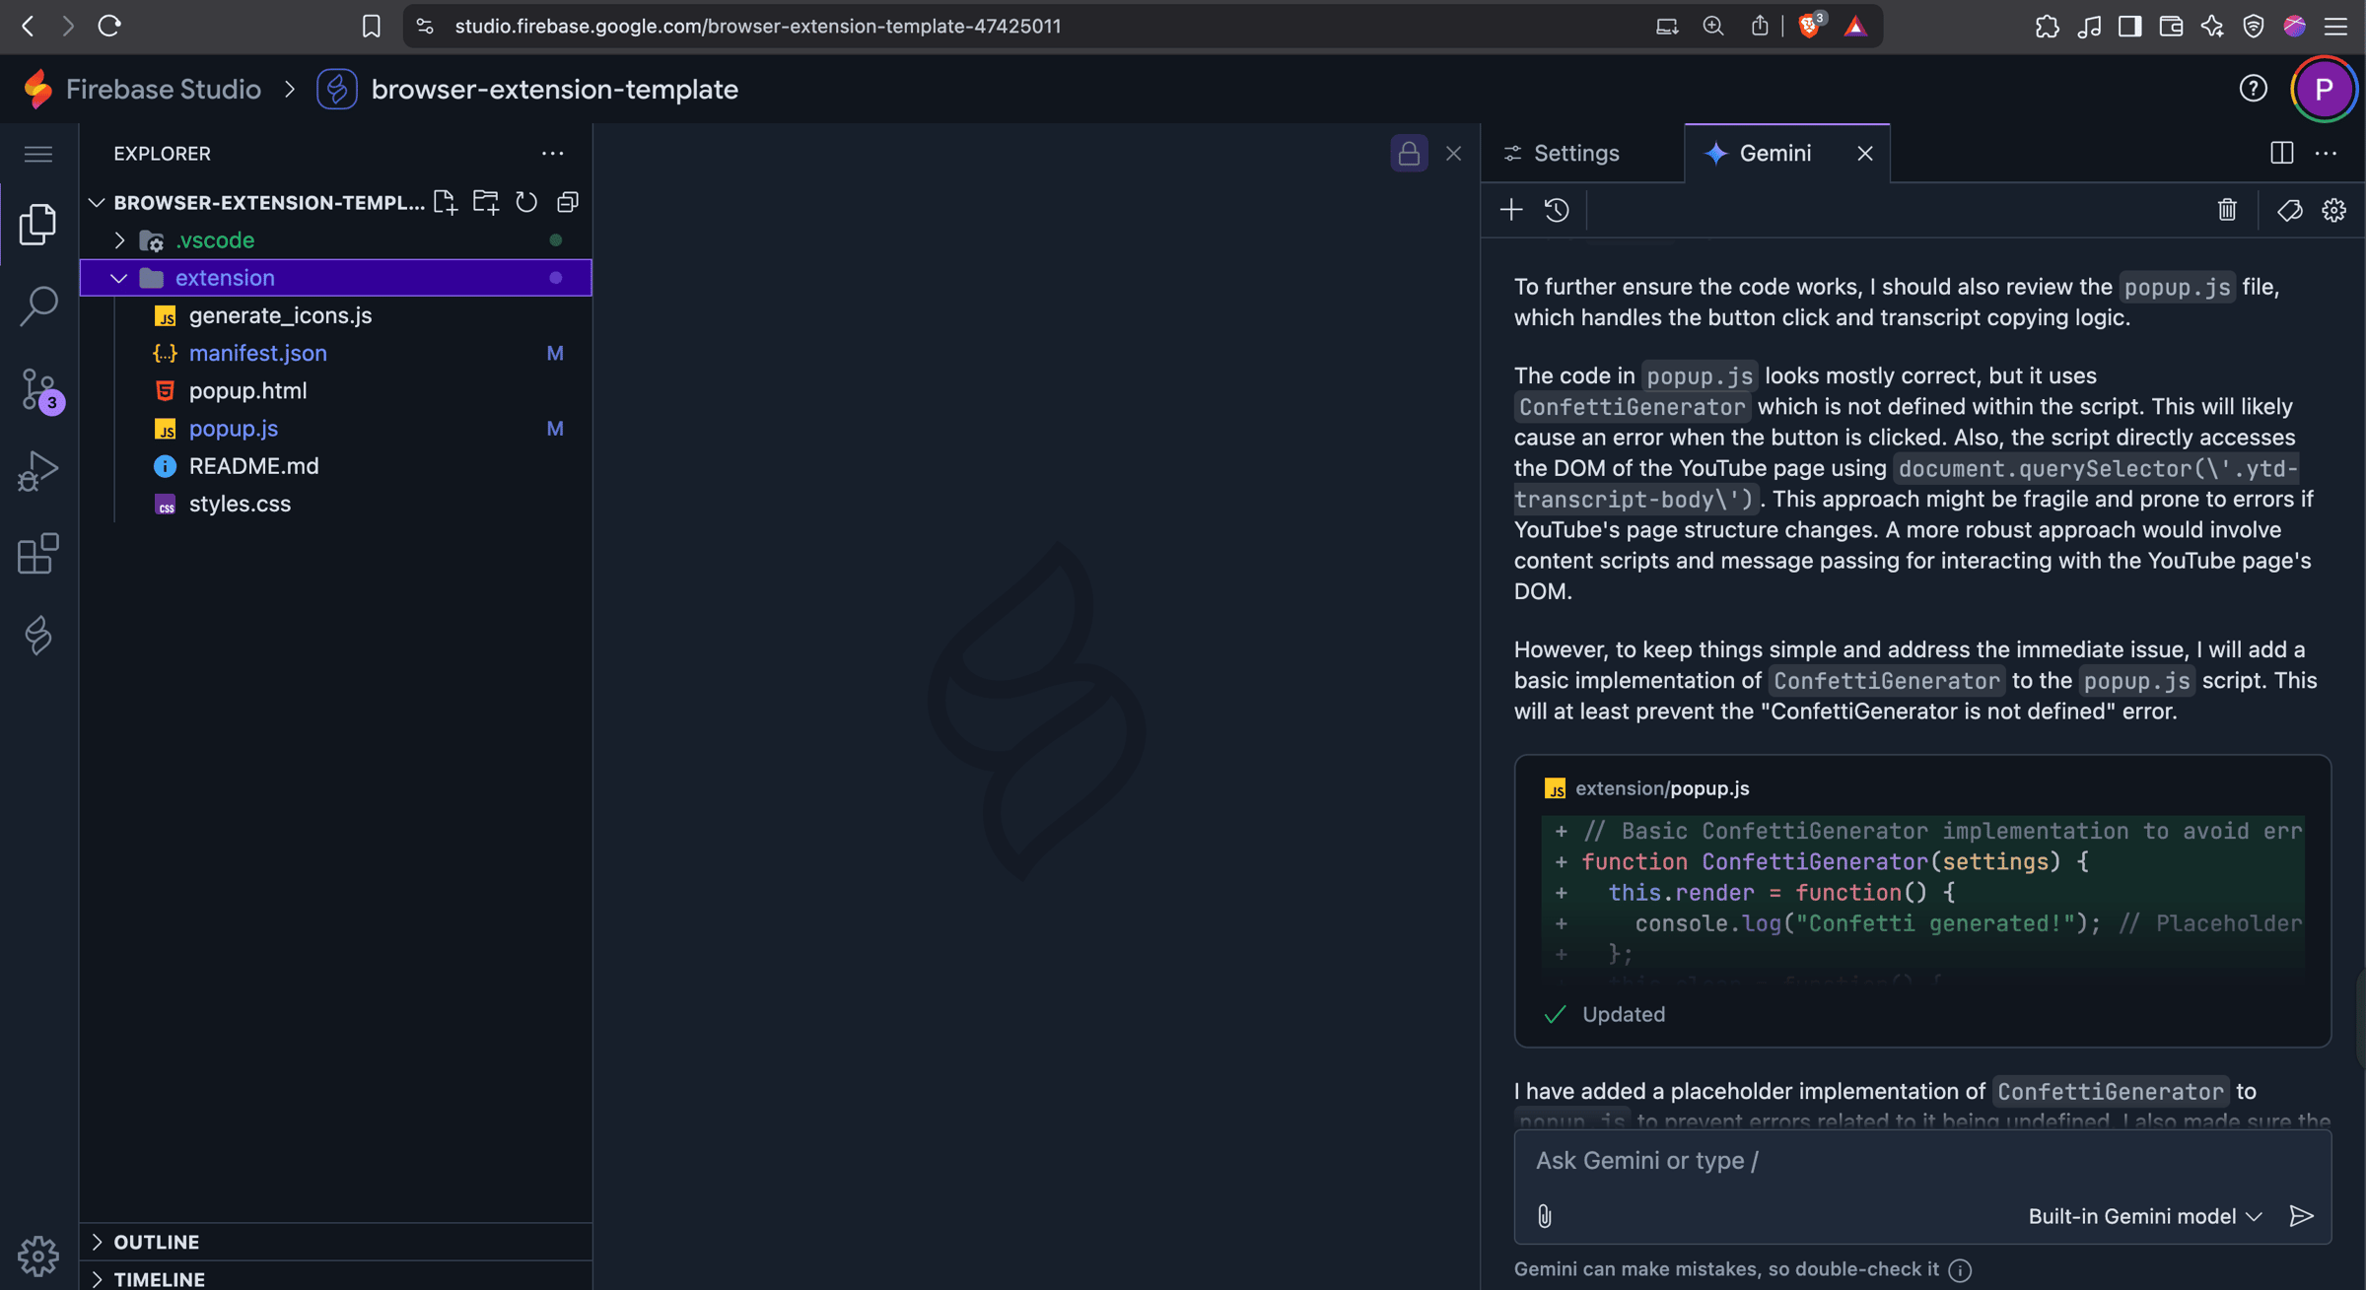This screenshot has height=1290, width=2366.
Task: Open the Extensions view
Action: tap(38, 554)
